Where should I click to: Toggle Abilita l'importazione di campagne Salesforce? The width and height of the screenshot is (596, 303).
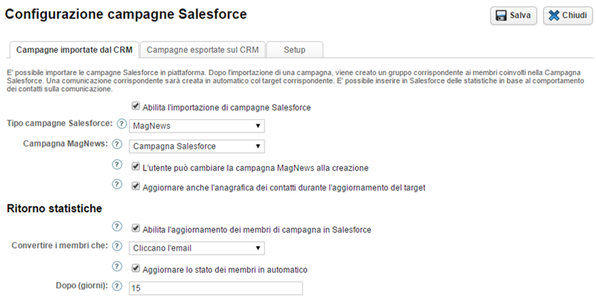click(x=136, y=106)
